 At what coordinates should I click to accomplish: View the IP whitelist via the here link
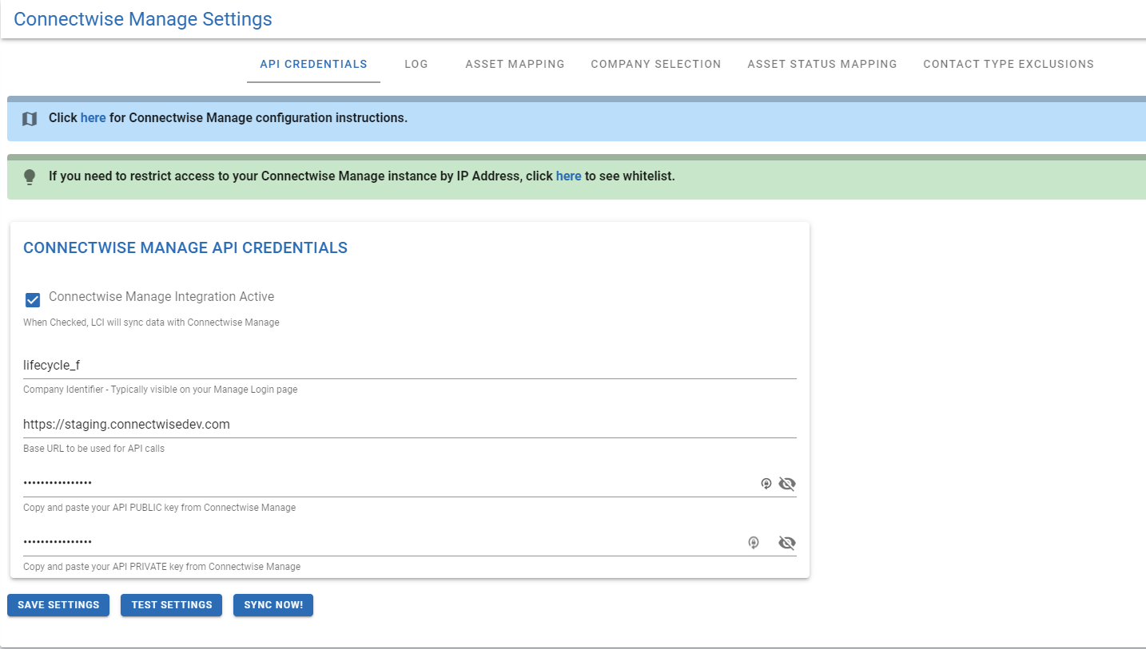pyautogui.click(x=568, y=176)
